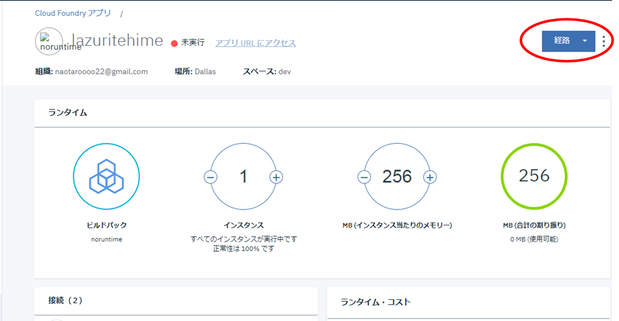The height and width of the screenshot is (321, 619).
Task: Open the アプリ URL にアクセス link
Action: pos(255,43)
